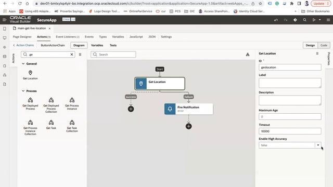Select the Get Process Instance Collection action
Image resolution: width=333 pixels, height=187 pixels.
(x=30, y=128)
